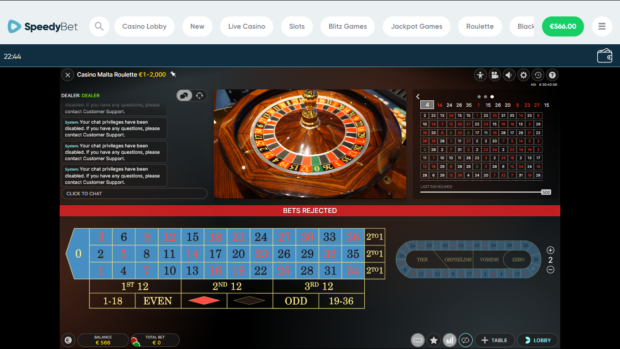The width and height of the screenshot is (620, 349).
Task: Click the wallet icon
Action: (604, 56)
